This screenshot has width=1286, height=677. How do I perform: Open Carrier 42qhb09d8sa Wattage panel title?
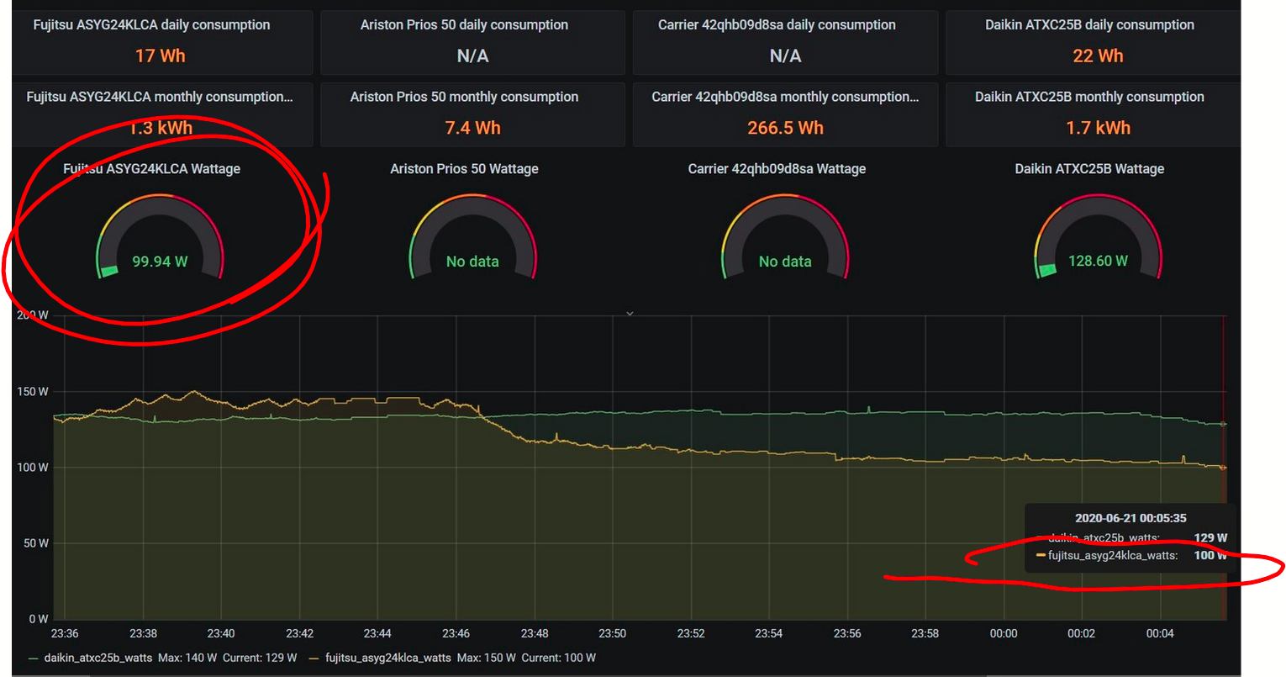(x=777, y=169)
